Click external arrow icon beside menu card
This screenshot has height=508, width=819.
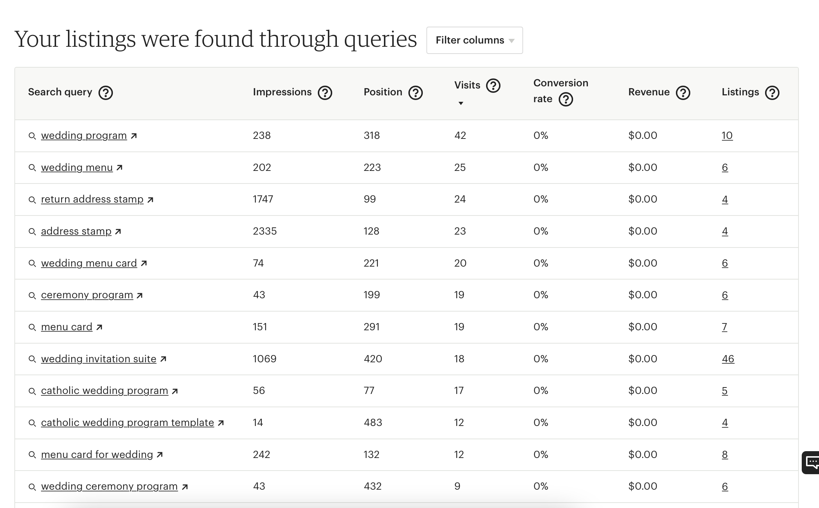click(99, 327)
